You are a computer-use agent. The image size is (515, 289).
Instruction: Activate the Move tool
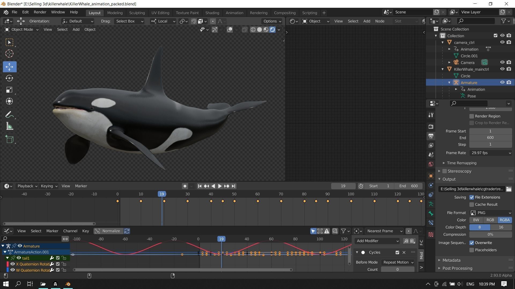pos(9,67)
